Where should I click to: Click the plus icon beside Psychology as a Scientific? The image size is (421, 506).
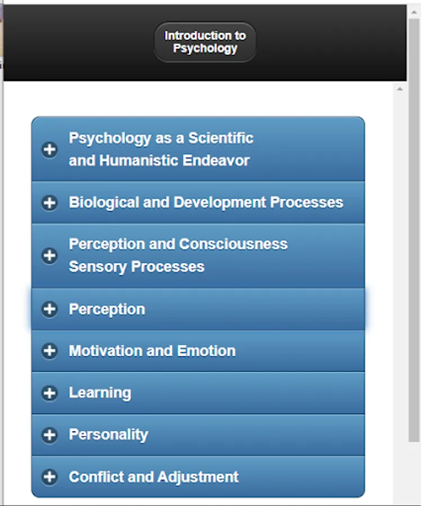pos(49,150)
